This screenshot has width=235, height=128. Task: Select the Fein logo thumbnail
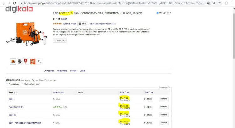[33, 61]
